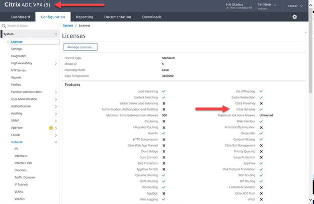The height and width of the screenshot is (204, 314).
Task: Select Traffic Domains under Network
Action: (25, 177)
